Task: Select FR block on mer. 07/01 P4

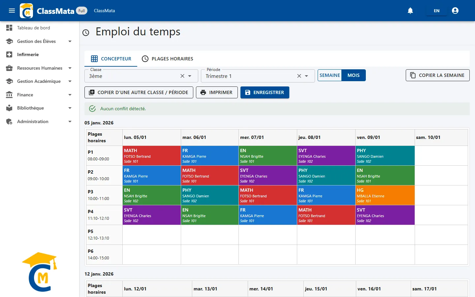Action: 268,215
